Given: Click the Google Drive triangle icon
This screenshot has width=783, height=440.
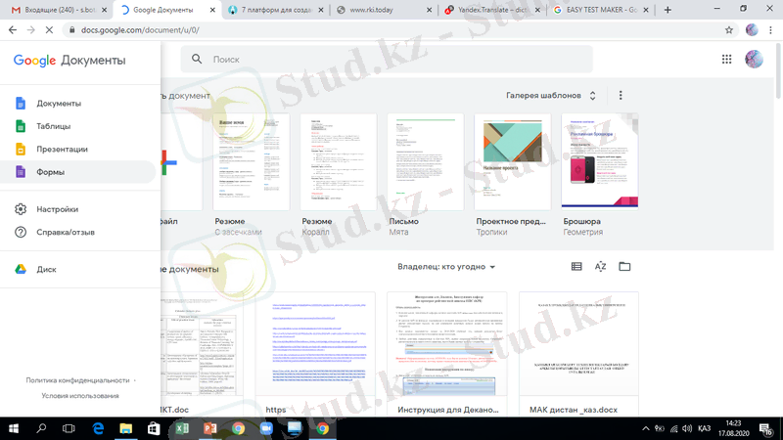Looking at the screenshot, I should point(21,269).
